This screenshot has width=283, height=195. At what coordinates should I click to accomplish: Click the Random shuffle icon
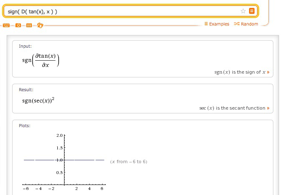pos(237,24)
